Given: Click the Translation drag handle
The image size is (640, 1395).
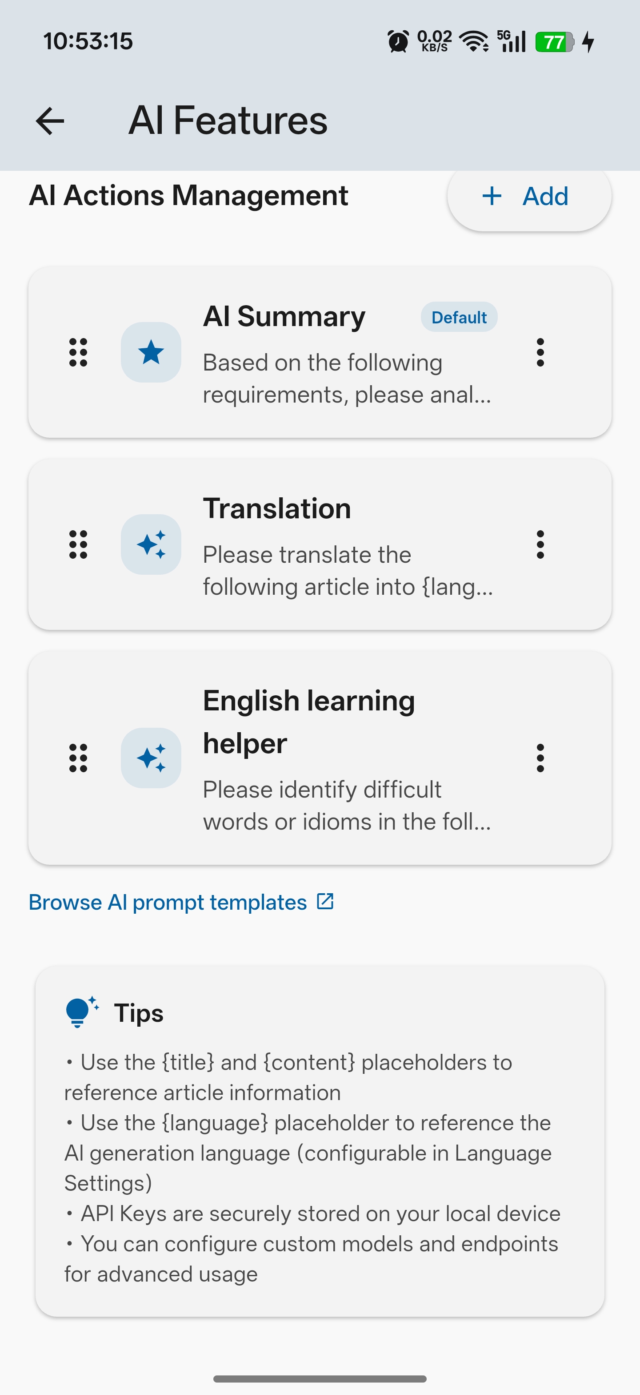Looking at the screenshot, I should click(x=79, y=544).
